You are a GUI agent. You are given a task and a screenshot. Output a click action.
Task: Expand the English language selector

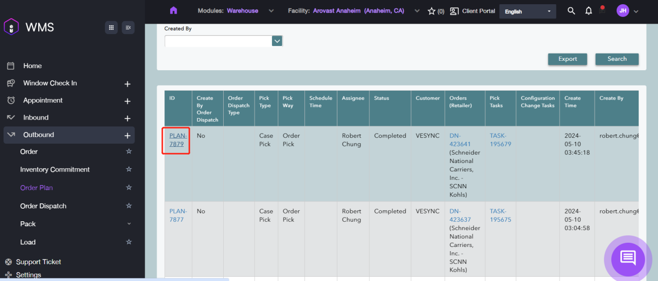click(528, 12)
